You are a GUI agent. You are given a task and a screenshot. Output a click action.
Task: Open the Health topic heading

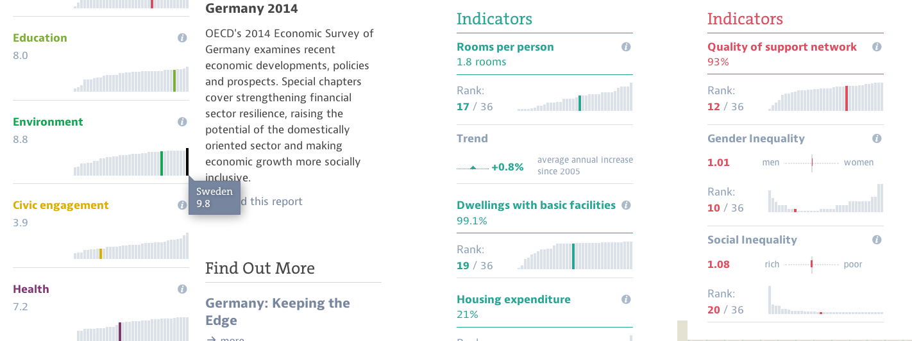point(31,289)
